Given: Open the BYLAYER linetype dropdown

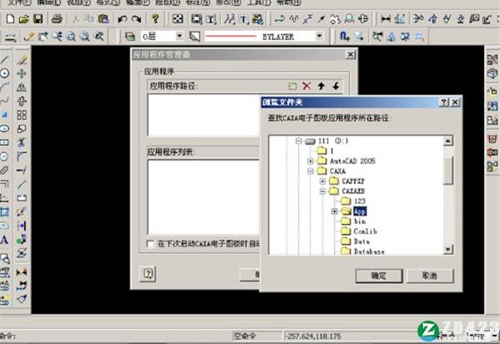Looking at the screenshot, I should pos(319,36).
